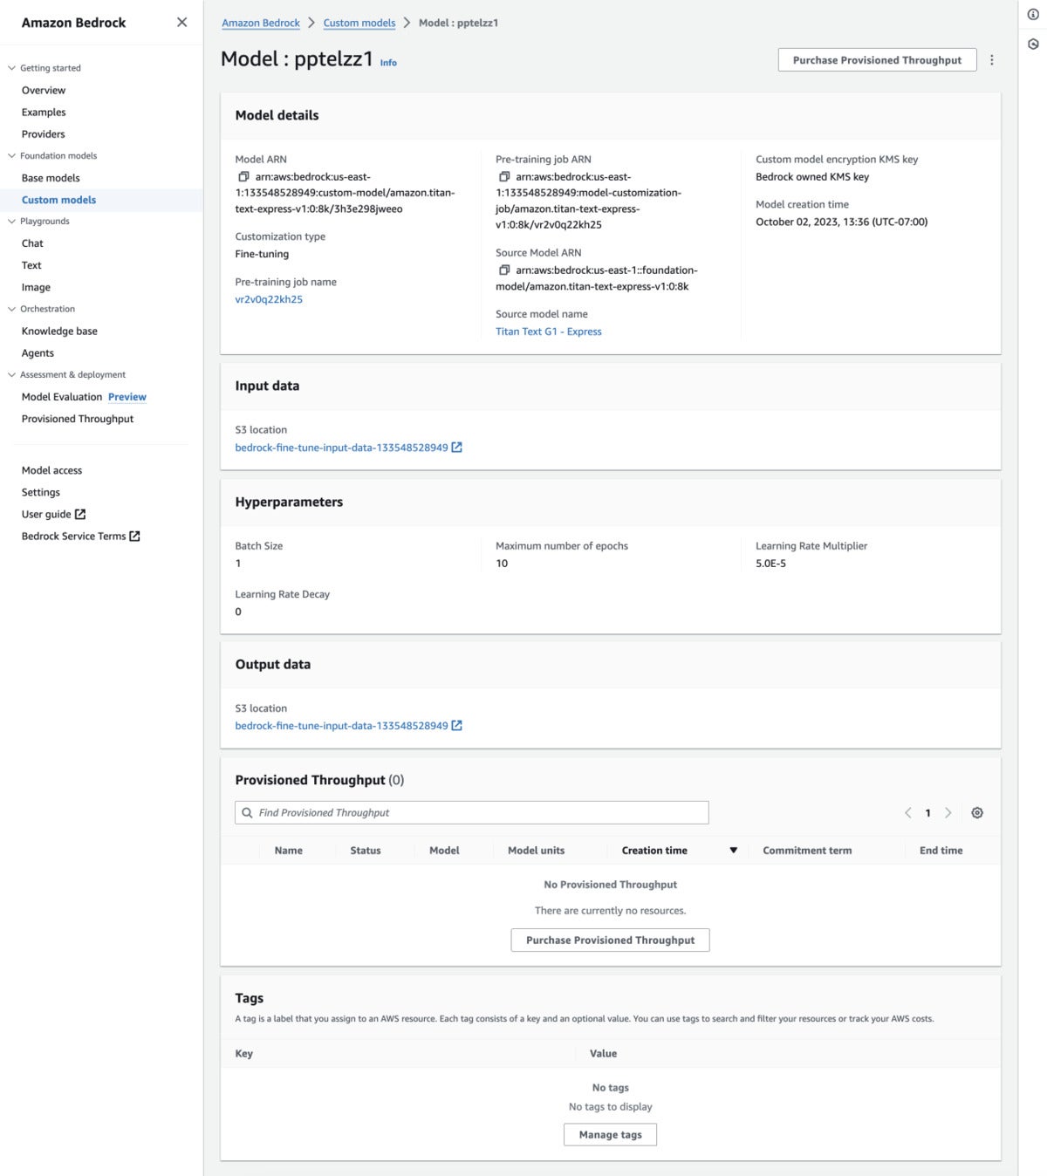Viewport: 1047px width, 1176px height.
Task: Open Providers in the sidebar
Action: [x=44, y=134]
